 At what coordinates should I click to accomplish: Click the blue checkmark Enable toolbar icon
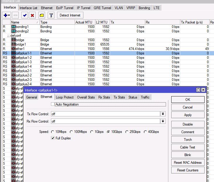[x=25, y=15]
